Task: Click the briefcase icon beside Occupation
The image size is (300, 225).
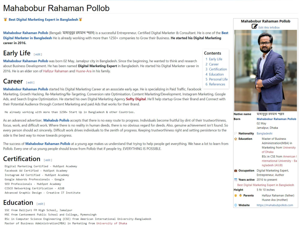Action: coord(236,170)
